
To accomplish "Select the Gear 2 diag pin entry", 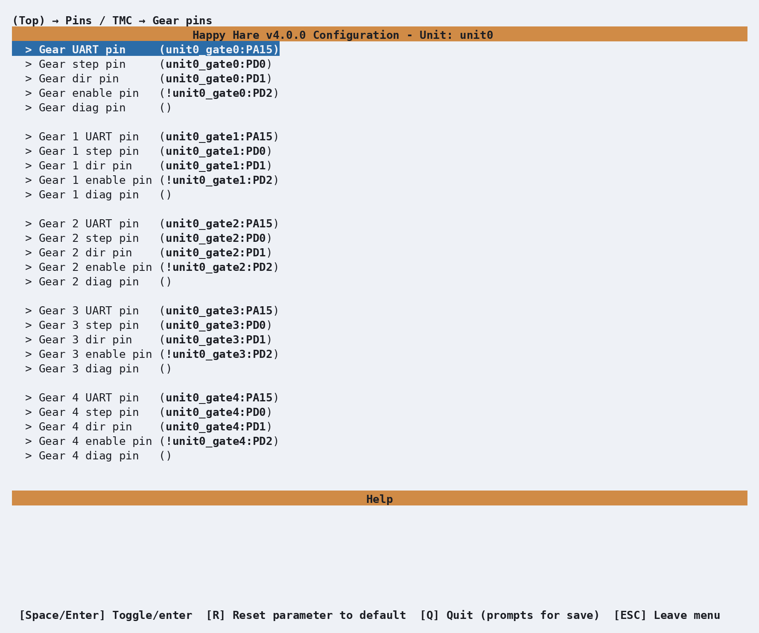I will 98,282.
